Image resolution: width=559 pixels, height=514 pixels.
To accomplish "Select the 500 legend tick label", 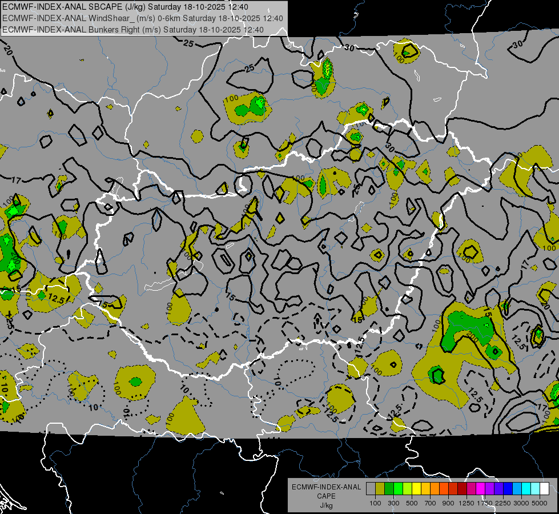I will click(x=412, y=503).
